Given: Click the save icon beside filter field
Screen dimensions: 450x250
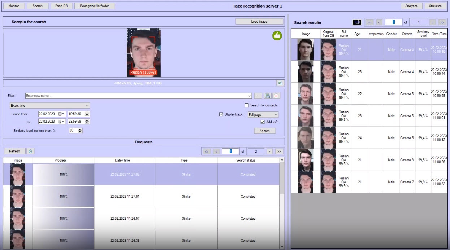Looking at the screenshot, I should pyautogui.click(x=268, y=96).
